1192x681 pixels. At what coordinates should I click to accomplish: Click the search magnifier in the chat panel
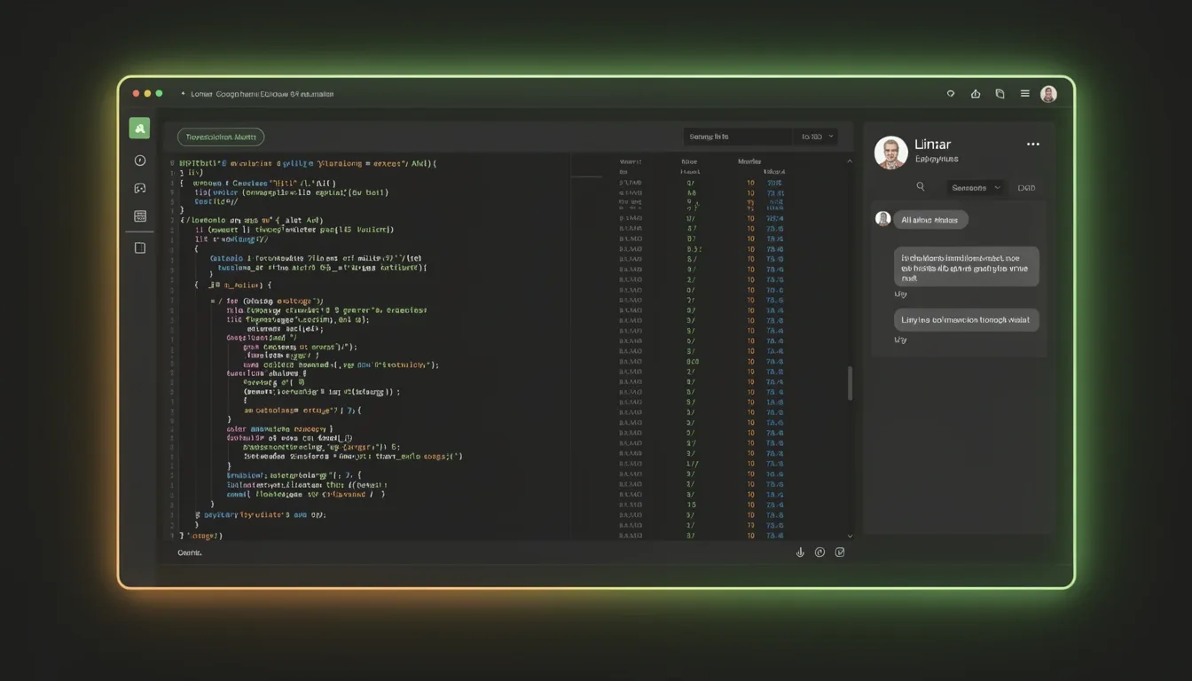click(921, 187)
